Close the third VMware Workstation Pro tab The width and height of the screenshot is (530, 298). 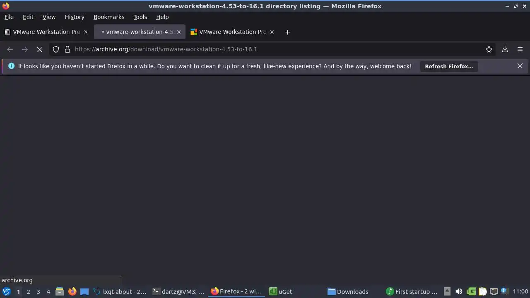tap(272, 32)
